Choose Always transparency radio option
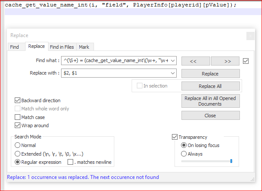This screenshot has height=191, width=262. [x=184, y=154]
